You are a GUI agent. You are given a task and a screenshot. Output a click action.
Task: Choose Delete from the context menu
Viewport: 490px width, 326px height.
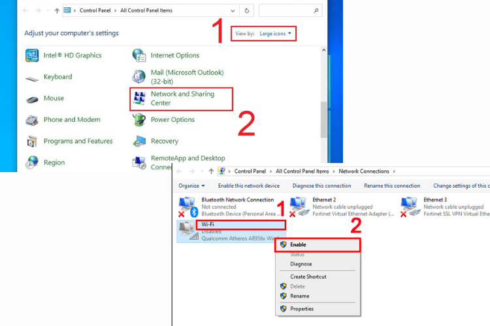pos(318,286)
